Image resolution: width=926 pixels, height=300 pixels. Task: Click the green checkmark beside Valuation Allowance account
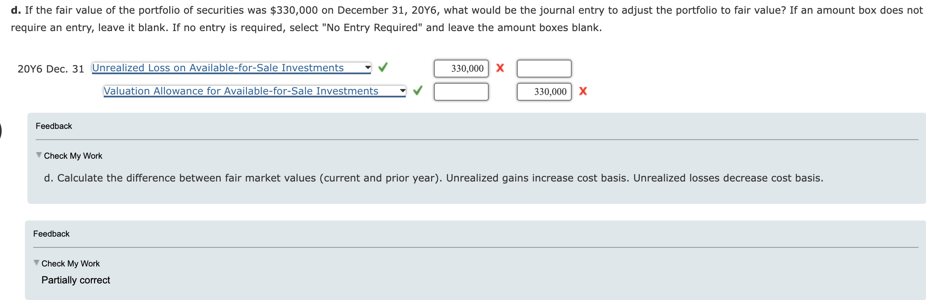(418, 90)
